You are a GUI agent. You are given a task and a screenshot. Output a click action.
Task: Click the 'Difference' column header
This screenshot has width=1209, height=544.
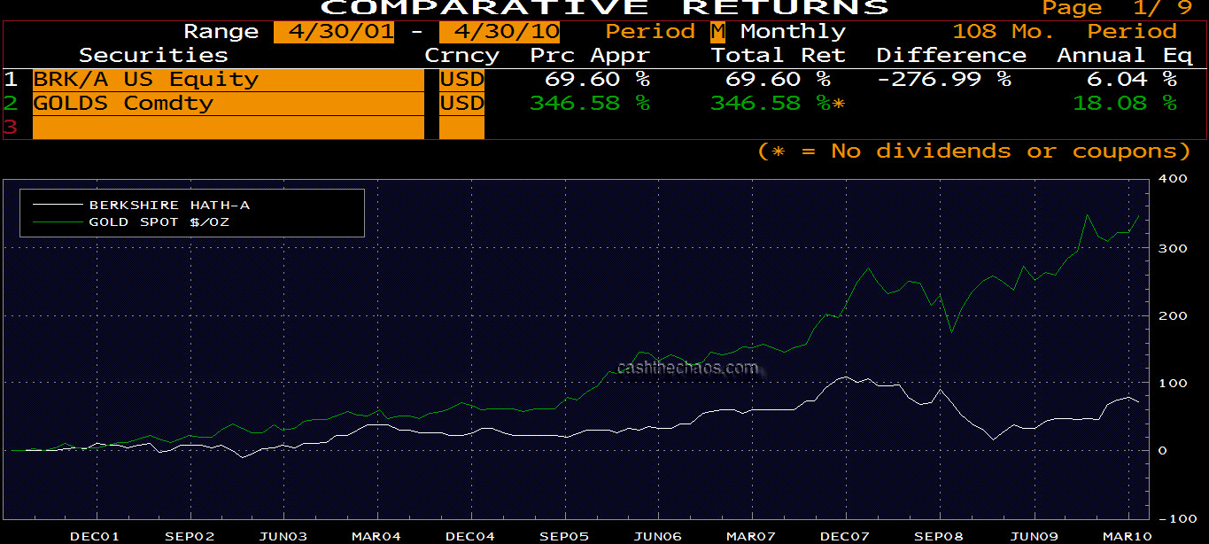[x=951, y=56]
